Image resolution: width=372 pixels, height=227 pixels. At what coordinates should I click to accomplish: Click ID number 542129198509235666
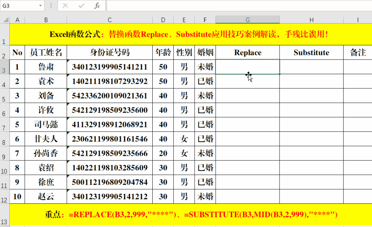click(x=110, y=153)
